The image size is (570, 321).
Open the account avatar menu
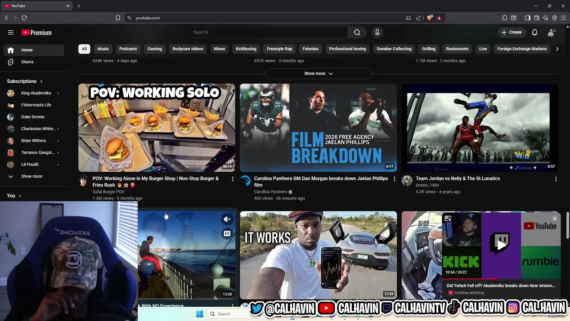(552, 32)
